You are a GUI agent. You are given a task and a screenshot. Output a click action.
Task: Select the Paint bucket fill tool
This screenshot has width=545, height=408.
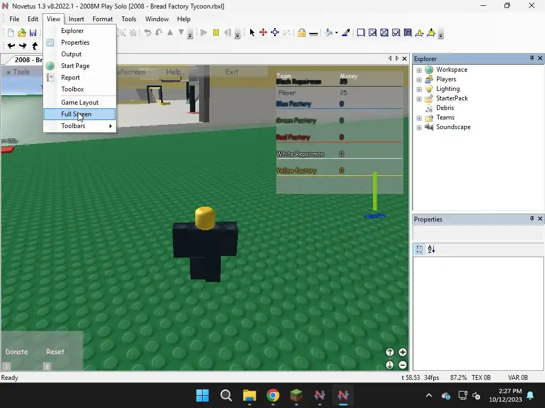pos(328,32)
